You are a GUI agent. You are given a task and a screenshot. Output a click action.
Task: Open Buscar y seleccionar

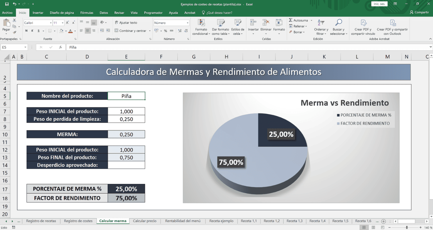pos(339,27)
